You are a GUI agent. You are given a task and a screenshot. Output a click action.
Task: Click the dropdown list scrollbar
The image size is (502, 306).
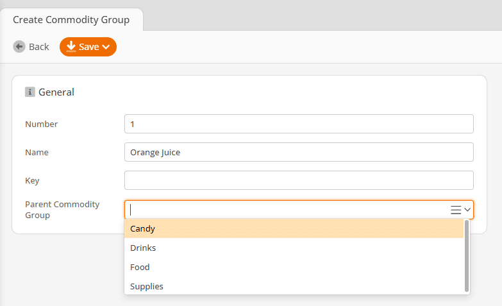pyautogui.click(x=467, y=256)
